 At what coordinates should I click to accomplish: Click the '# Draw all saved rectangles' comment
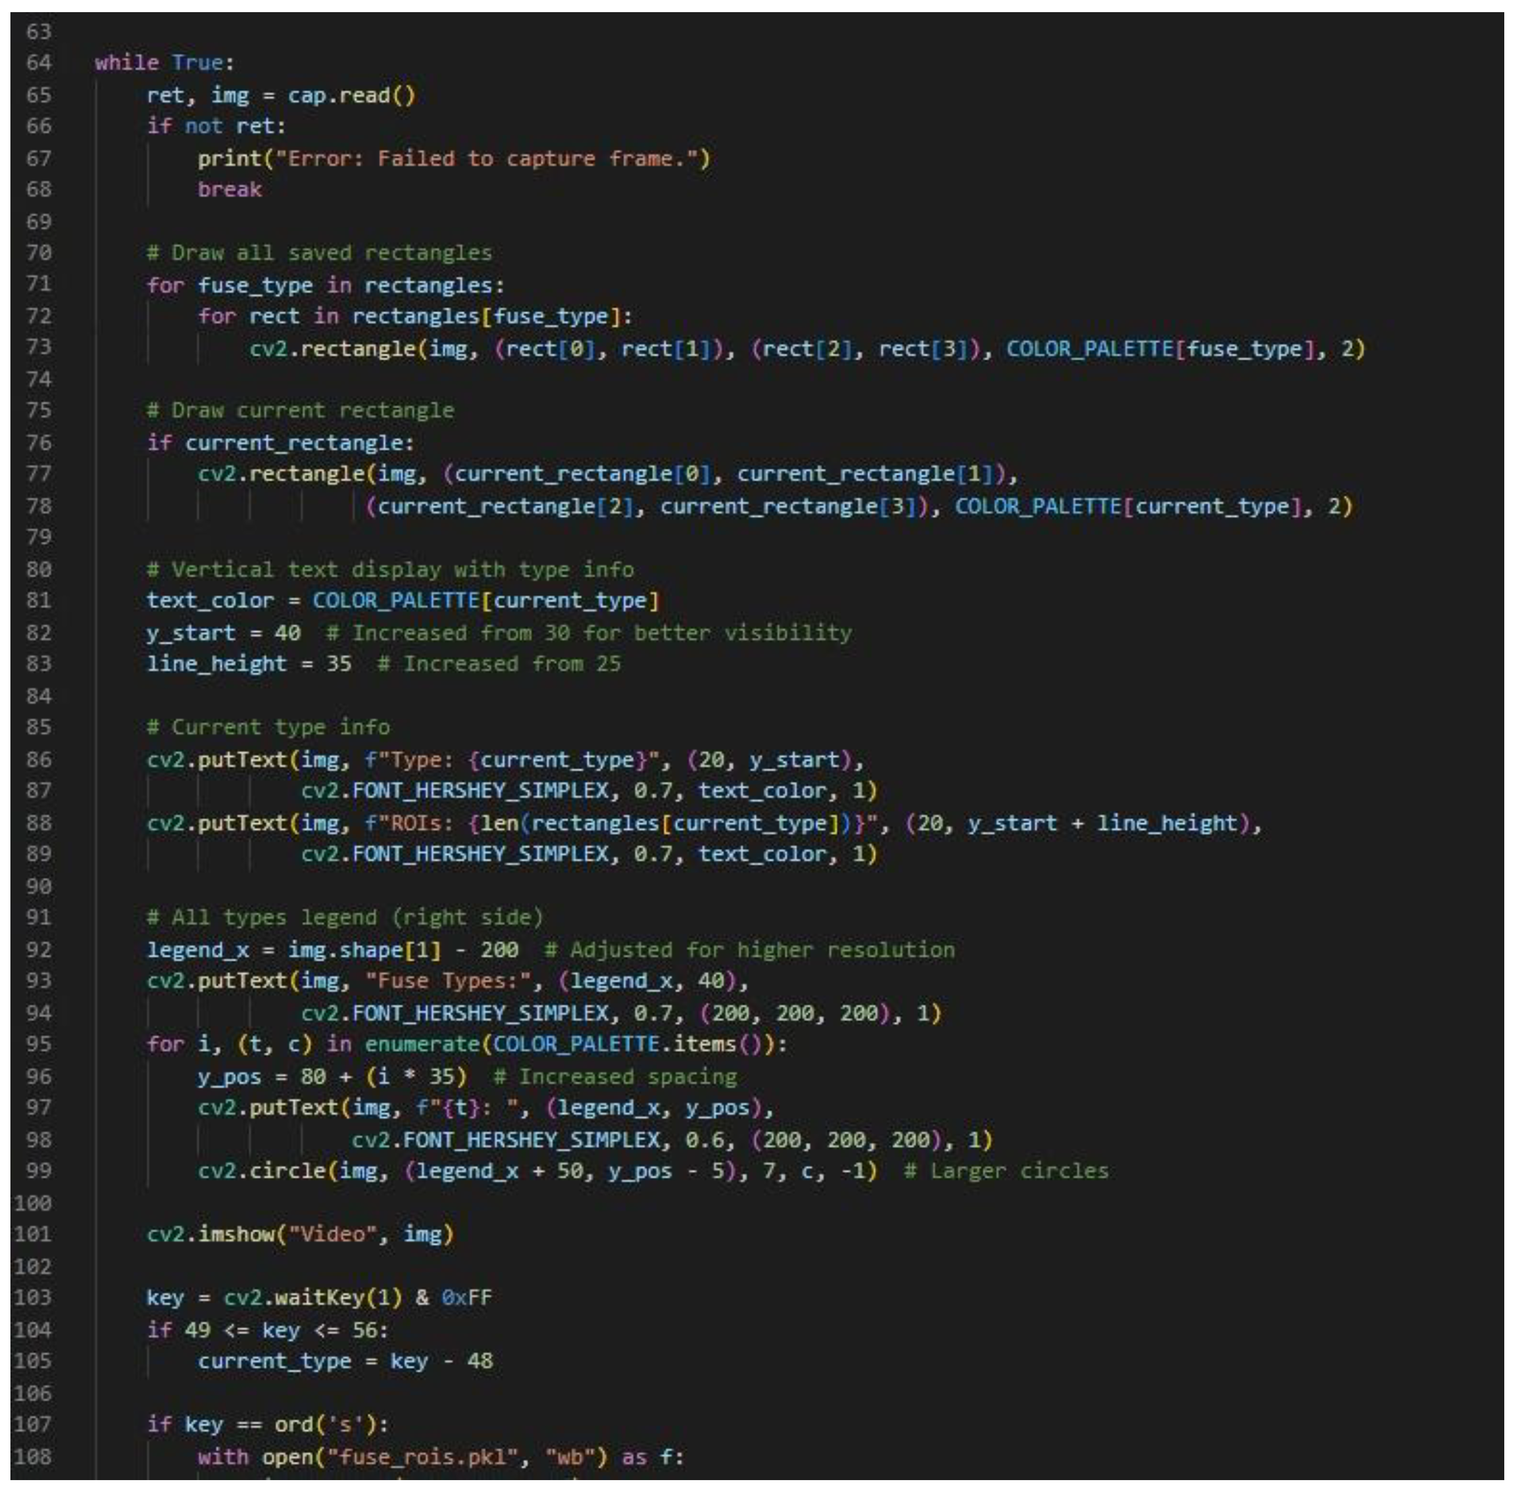319,253
